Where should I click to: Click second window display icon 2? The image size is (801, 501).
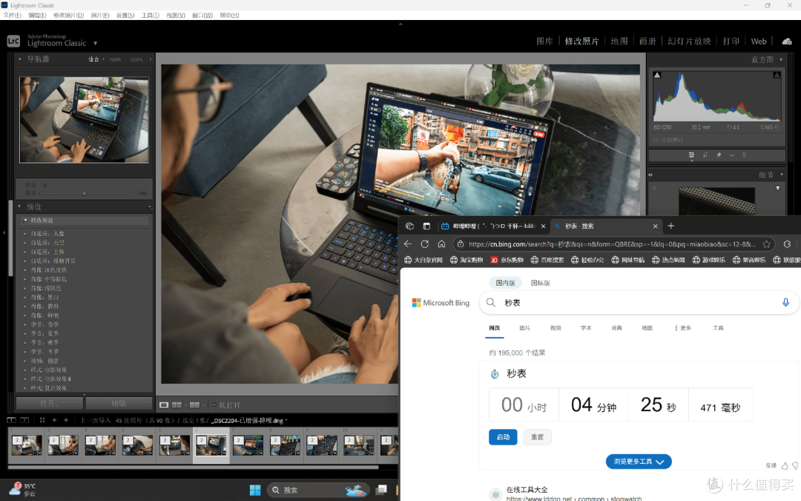click(24, 420)
